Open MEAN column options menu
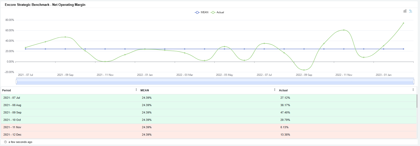Viewport: 420px width, 146px height. (x=274, y=90)
